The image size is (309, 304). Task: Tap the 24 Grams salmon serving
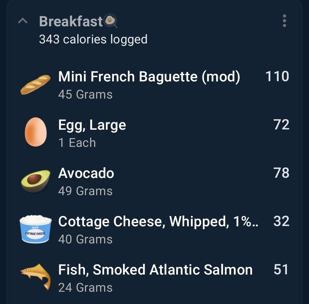85,287
